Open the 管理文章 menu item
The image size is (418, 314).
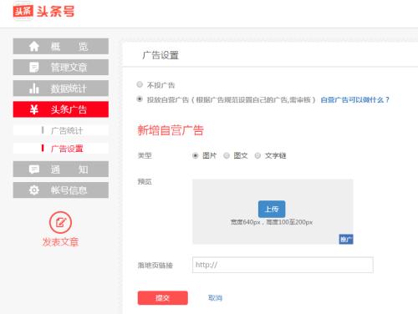pos(61,67)
